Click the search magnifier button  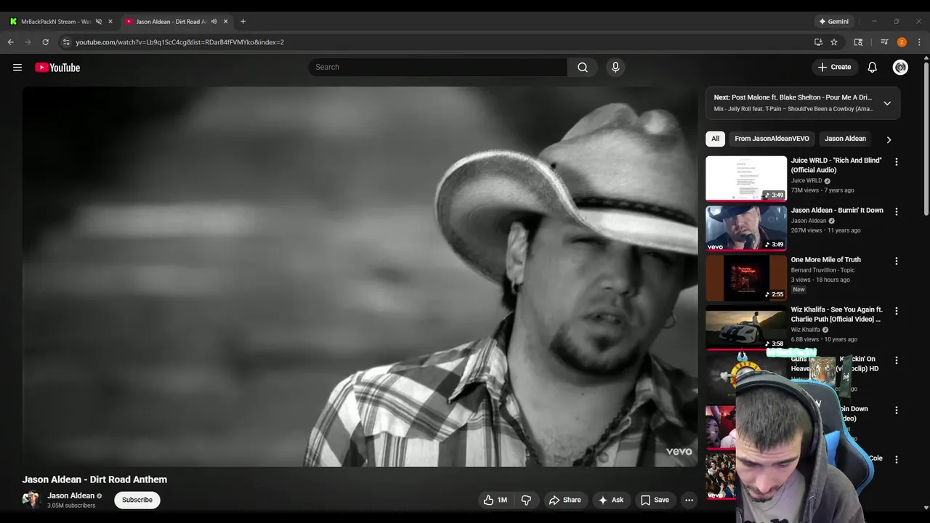(x=583, y=68)
